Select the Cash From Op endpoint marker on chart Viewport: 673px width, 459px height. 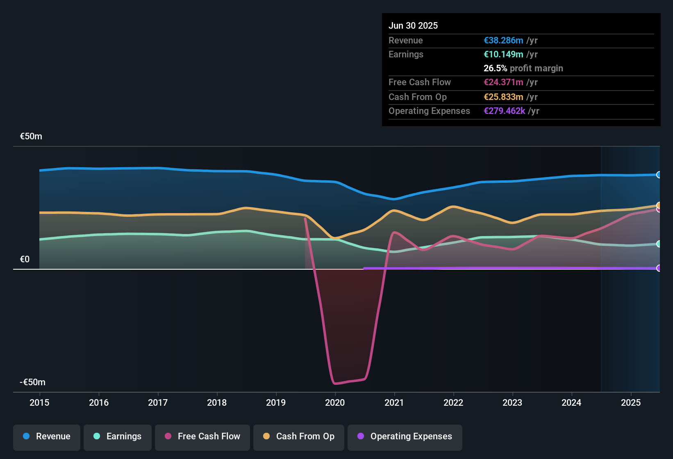click(x=659, y=206)
